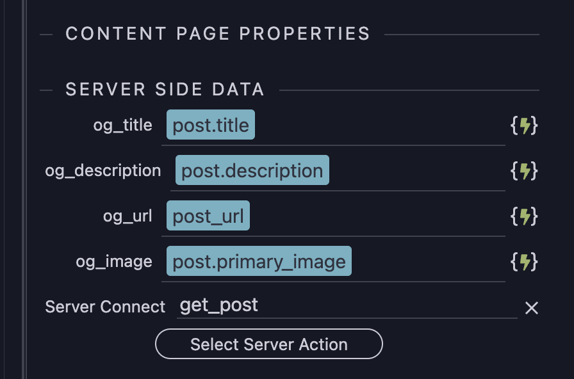This screenshot has width=574, height=379.
Task: Select the post.description binding token
Action: 251,171
